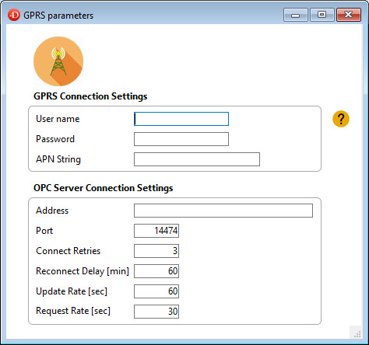Maximize the GPRS parameters window
This screenshot has width=369, height=345.
tap(322, 15)
